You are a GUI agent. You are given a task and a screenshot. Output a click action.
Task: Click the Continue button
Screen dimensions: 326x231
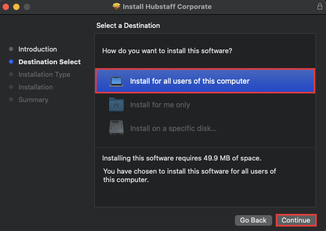point(296,220)
